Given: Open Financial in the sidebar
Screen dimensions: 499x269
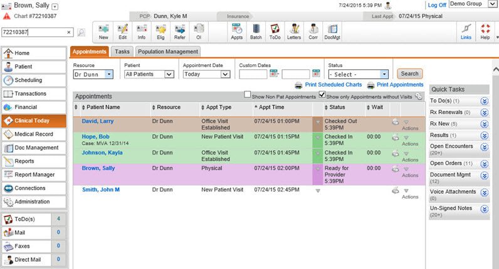Looking at the screenshot, I should click(x=34, y=107).
